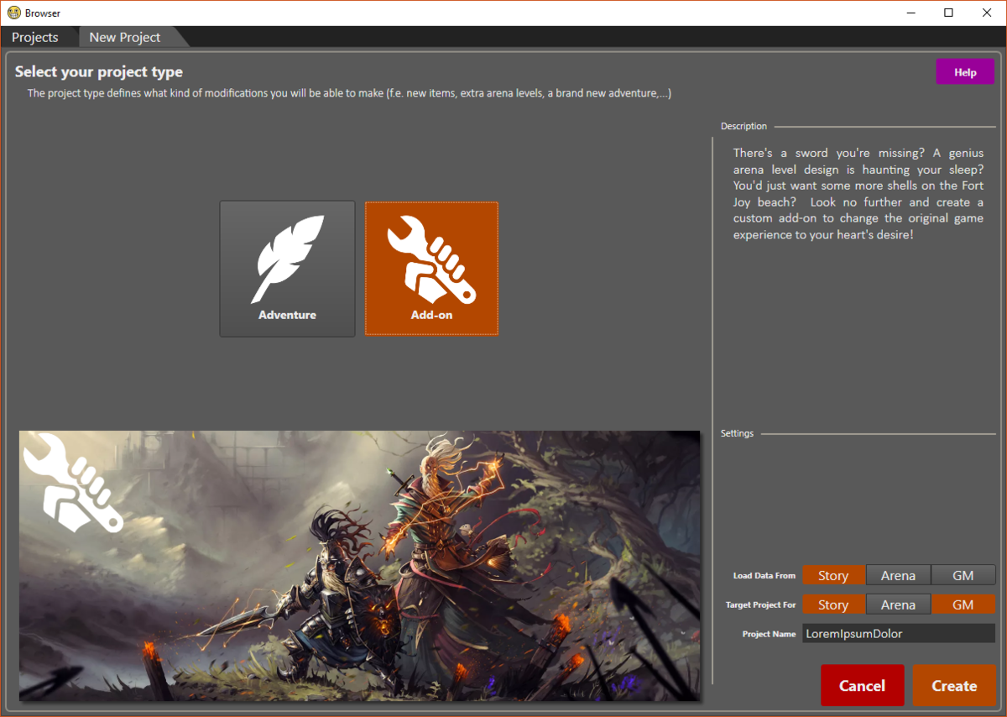
Task: Open the Help panel
Action: [964, 71]
